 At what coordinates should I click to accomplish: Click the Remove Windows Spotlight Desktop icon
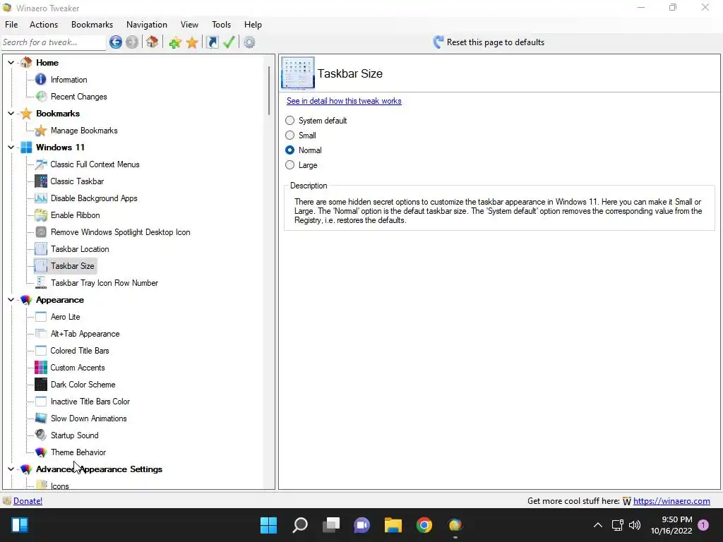[x=40, y=231]
